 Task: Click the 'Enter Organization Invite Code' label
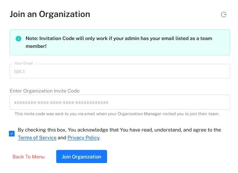[44, 91]
